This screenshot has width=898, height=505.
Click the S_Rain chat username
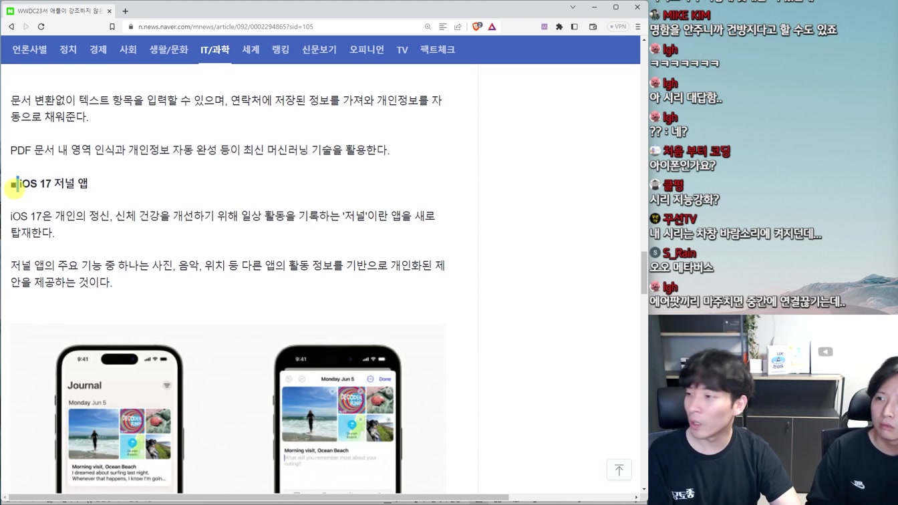pos(680,253)
